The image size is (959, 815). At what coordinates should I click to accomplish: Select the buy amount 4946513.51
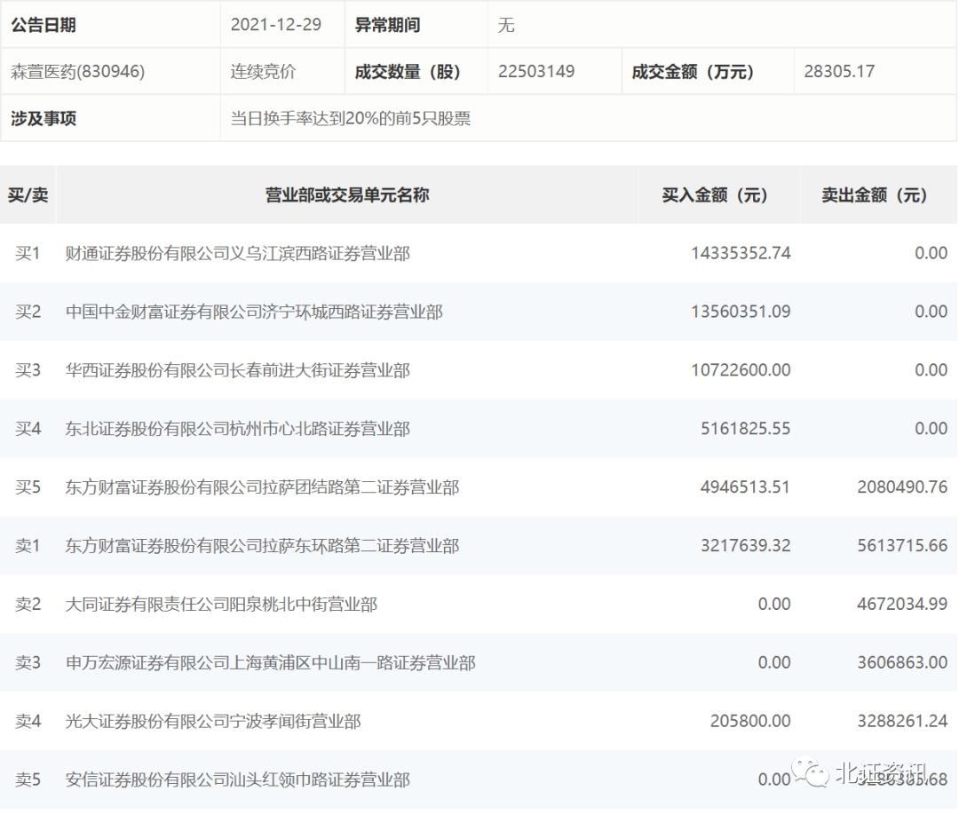746,487
